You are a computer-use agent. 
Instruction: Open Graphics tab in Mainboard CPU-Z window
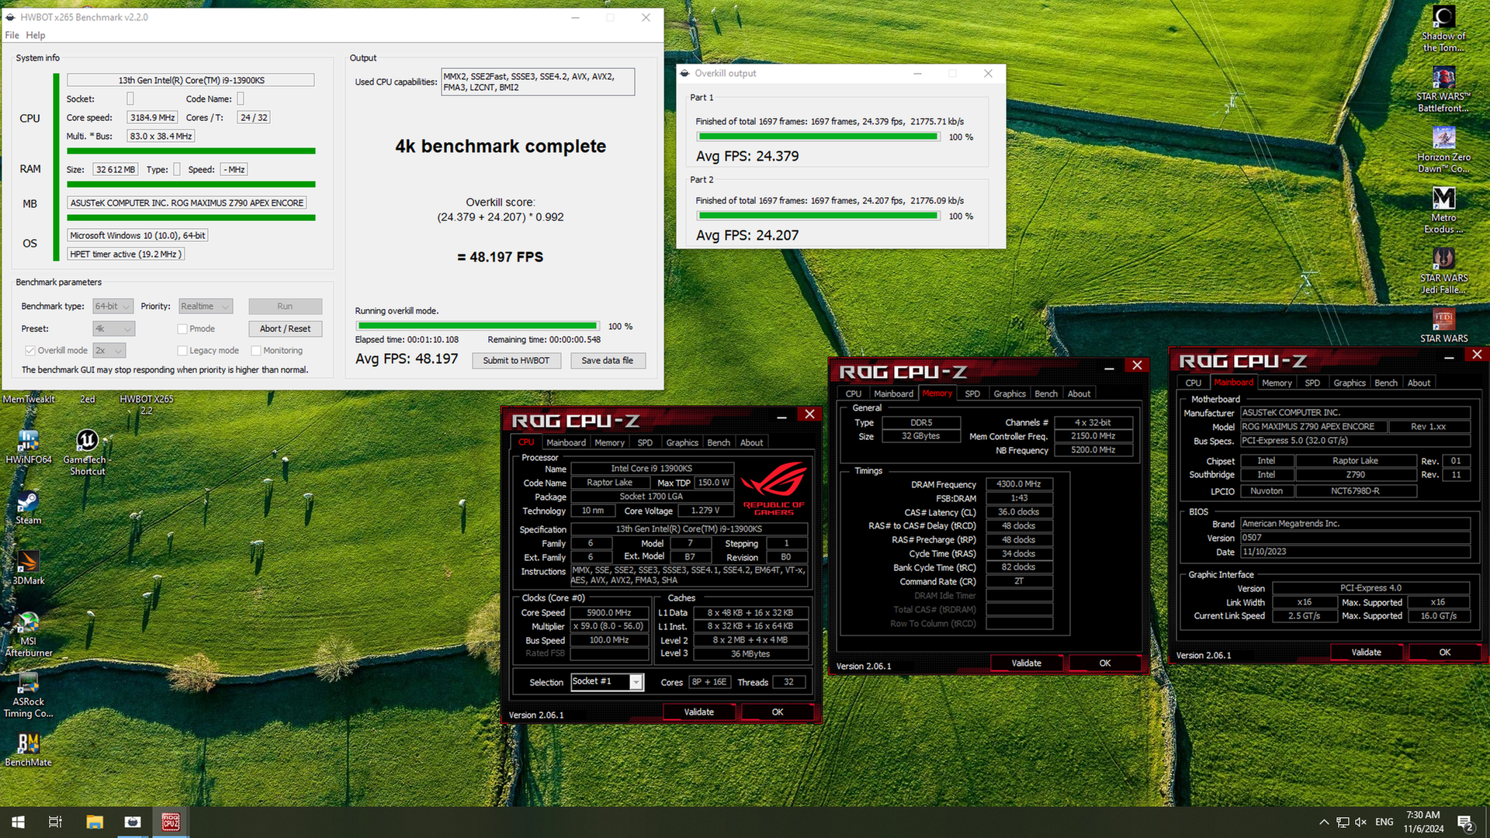pyautogui.click(x=1350, y=383)
